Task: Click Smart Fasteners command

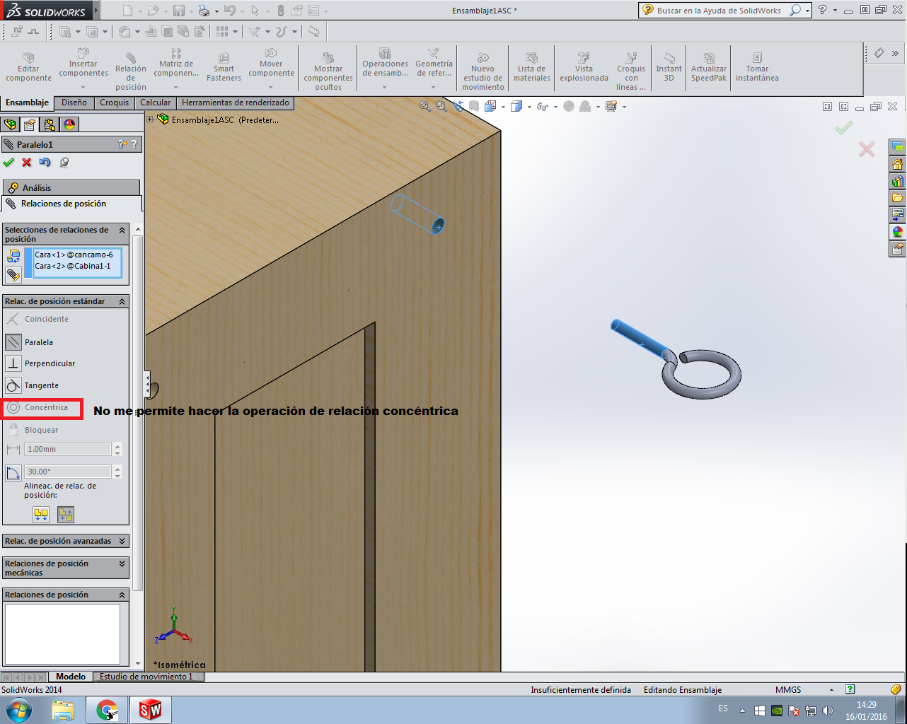Action: (224, 67)
